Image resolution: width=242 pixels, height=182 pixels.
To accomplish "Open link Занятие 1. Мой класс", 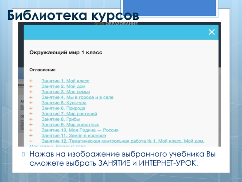I will 65,81.
